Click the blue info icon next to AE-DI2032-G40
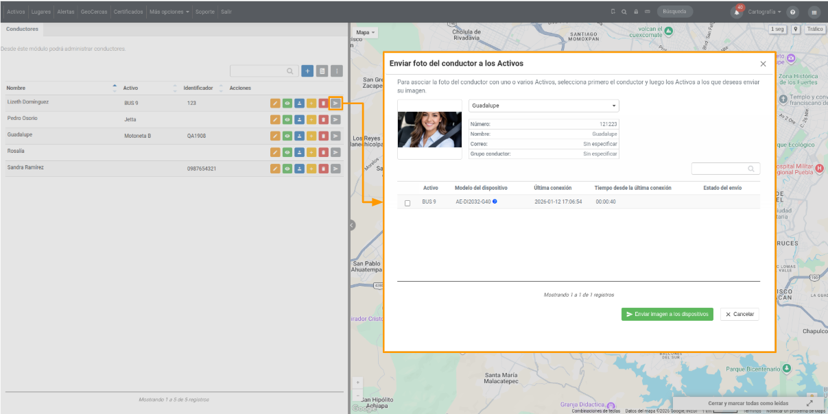 pos(495,202)
